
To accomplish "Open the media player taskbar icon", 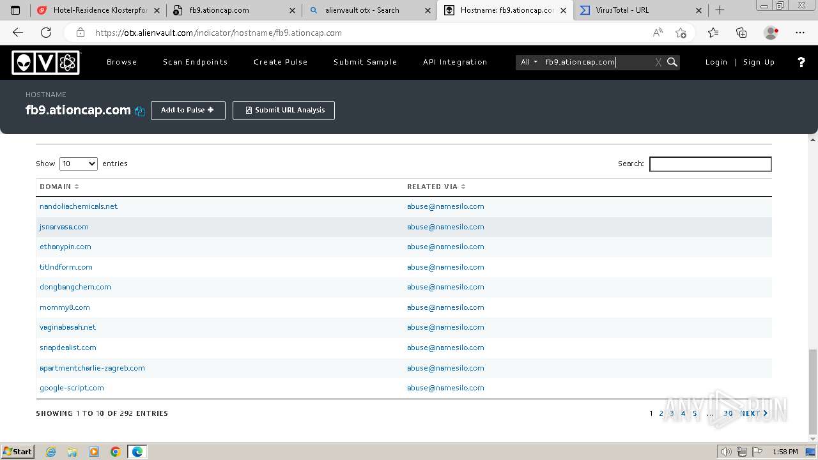I will point(94,452).
